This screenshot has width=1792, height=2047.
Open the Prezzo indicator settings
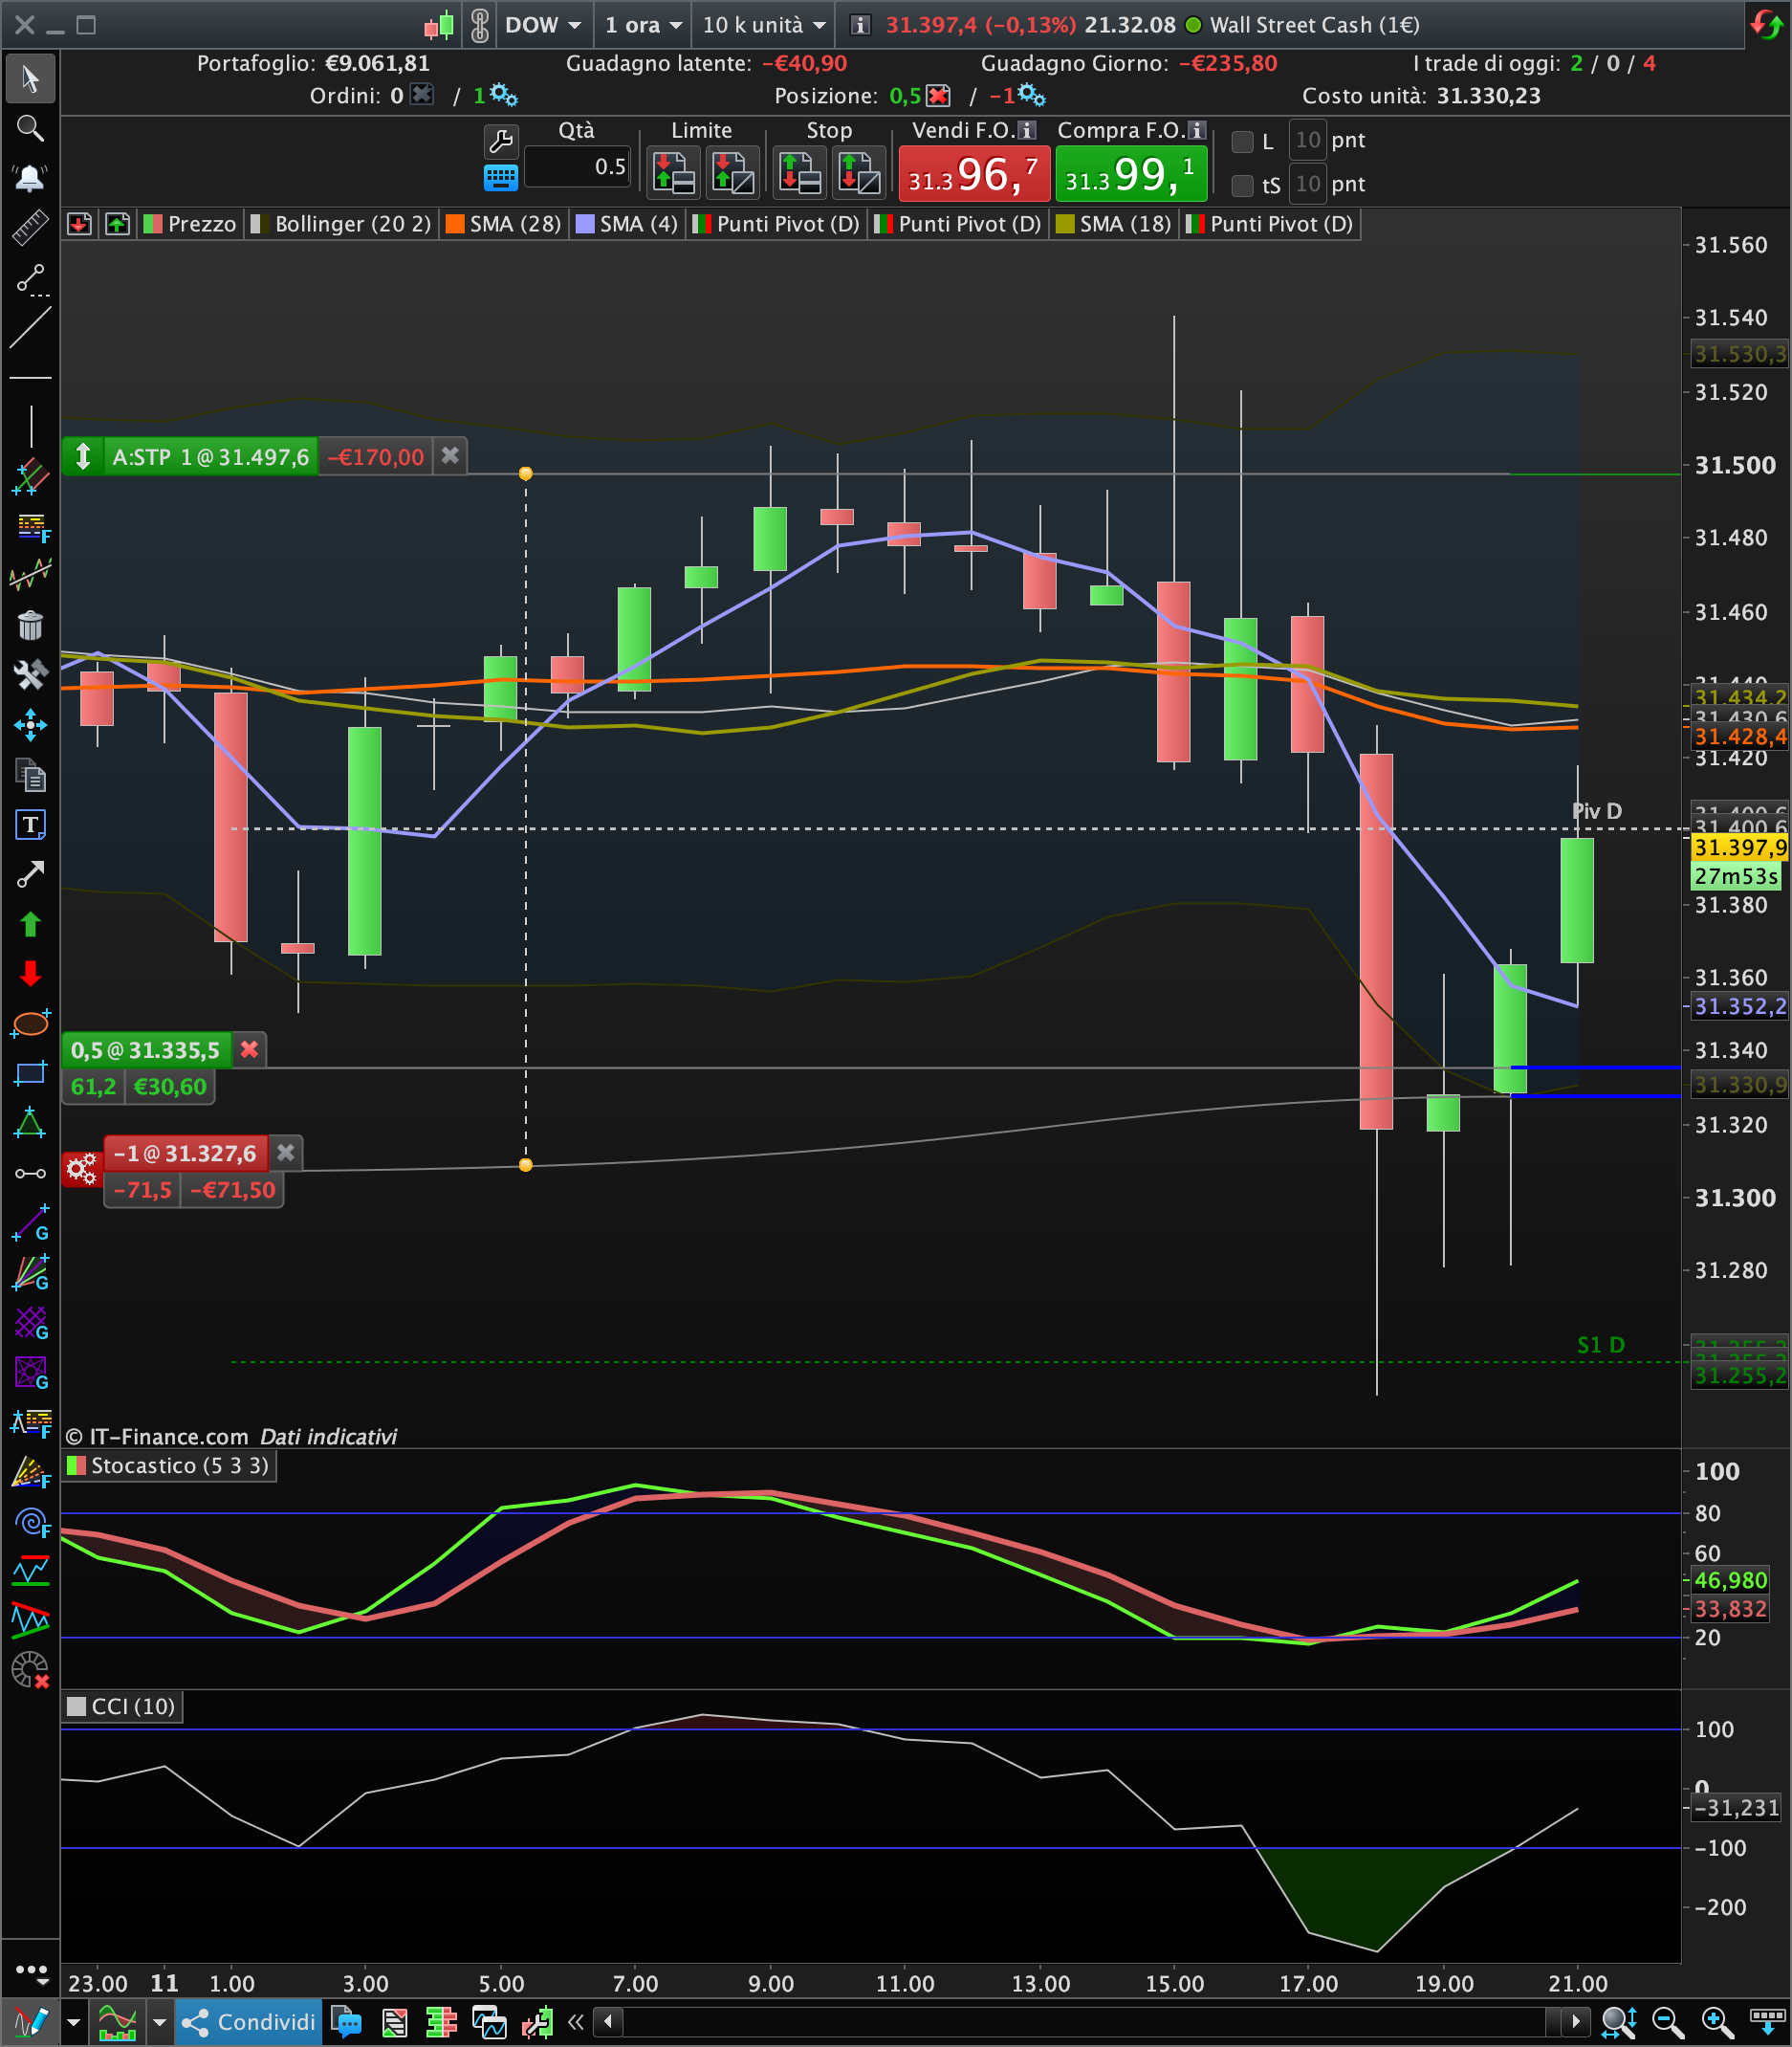tap(190, 224)
